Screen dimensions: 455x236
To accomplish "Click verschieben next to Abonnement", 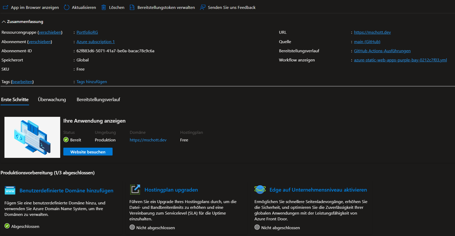I will pyautogui.click(x=40, y=42).
